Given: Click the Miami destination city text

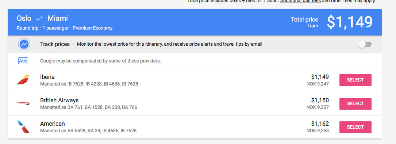Looking at the screenshot, I should [x=58, y=19].
